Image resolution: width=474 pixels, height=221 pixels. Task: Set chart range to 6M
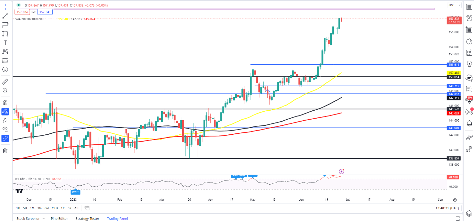pyautogui.click(x=47, y=208)
